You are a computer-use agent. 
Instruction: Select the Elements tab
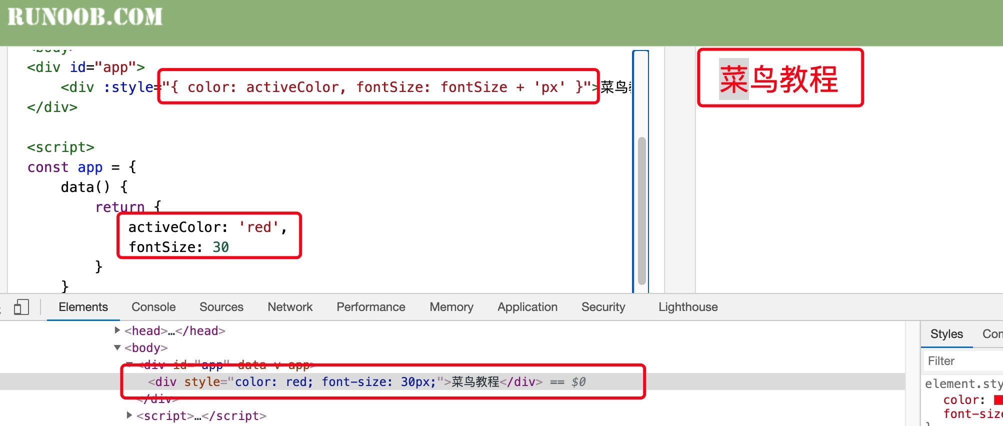coord(83,307)
